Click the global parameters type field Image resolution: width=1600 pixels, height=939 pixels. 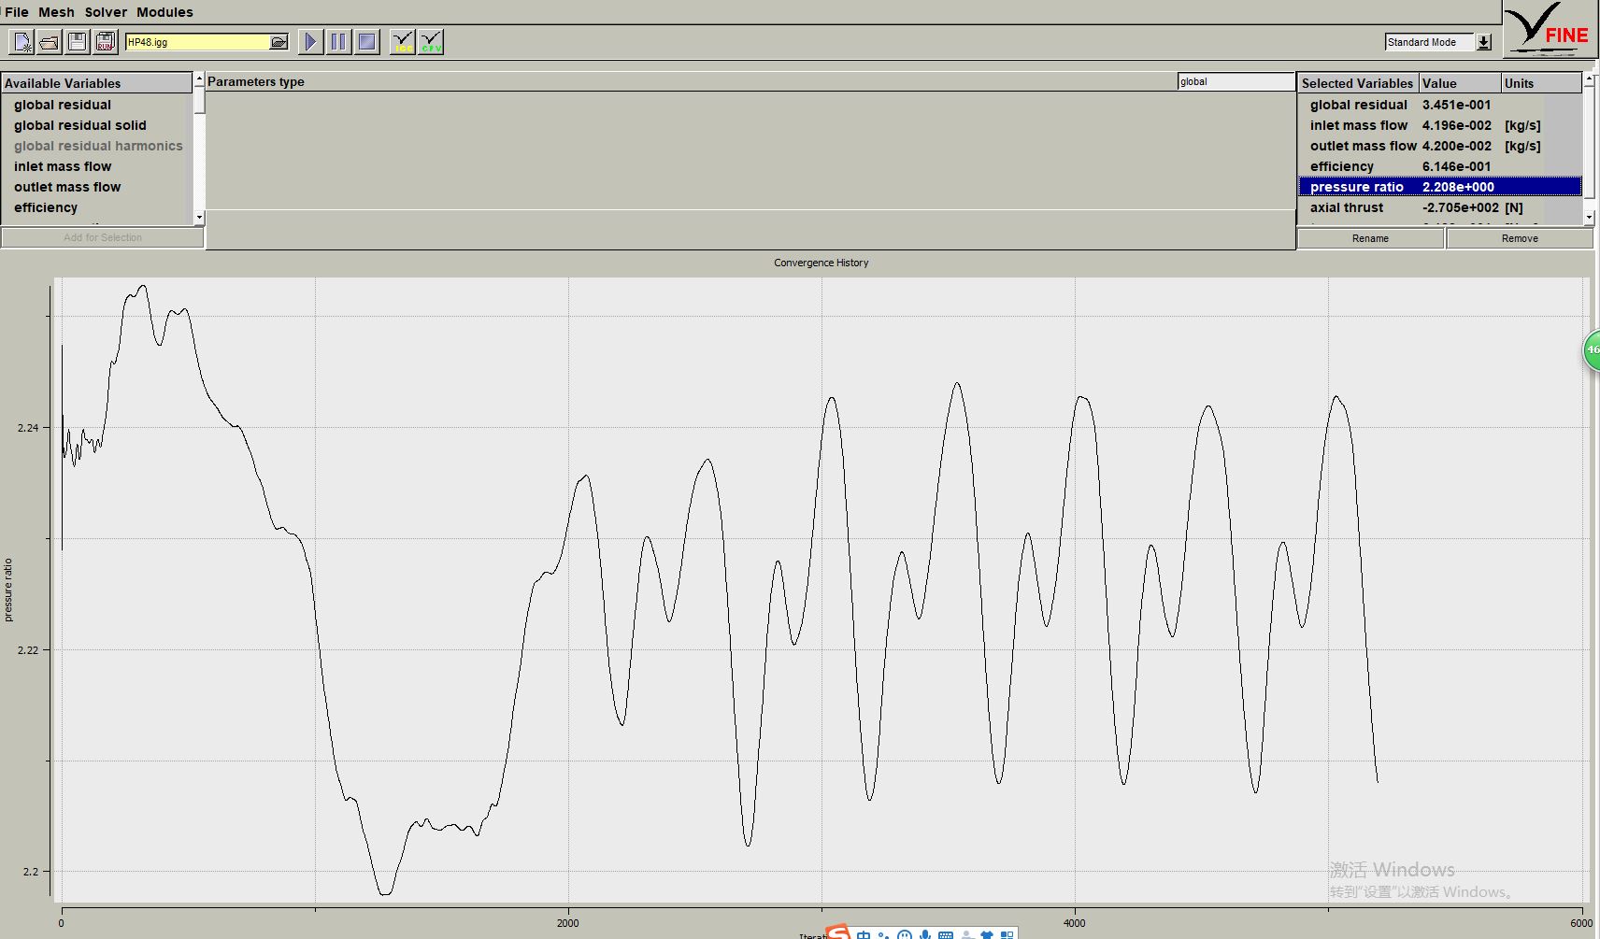(x=1234, y=82)
